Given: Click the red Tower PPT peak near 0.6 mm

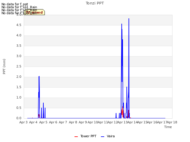Looking at the screenshot, I should point(123,107).
